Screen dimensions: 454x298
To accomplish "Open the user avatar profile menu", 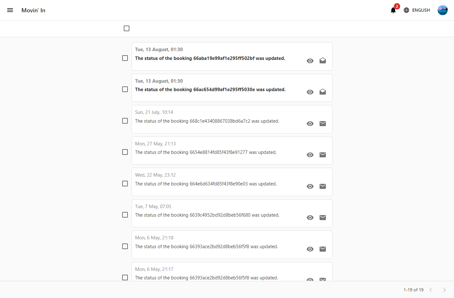I will pyautogui.click(x=443, y=10).
